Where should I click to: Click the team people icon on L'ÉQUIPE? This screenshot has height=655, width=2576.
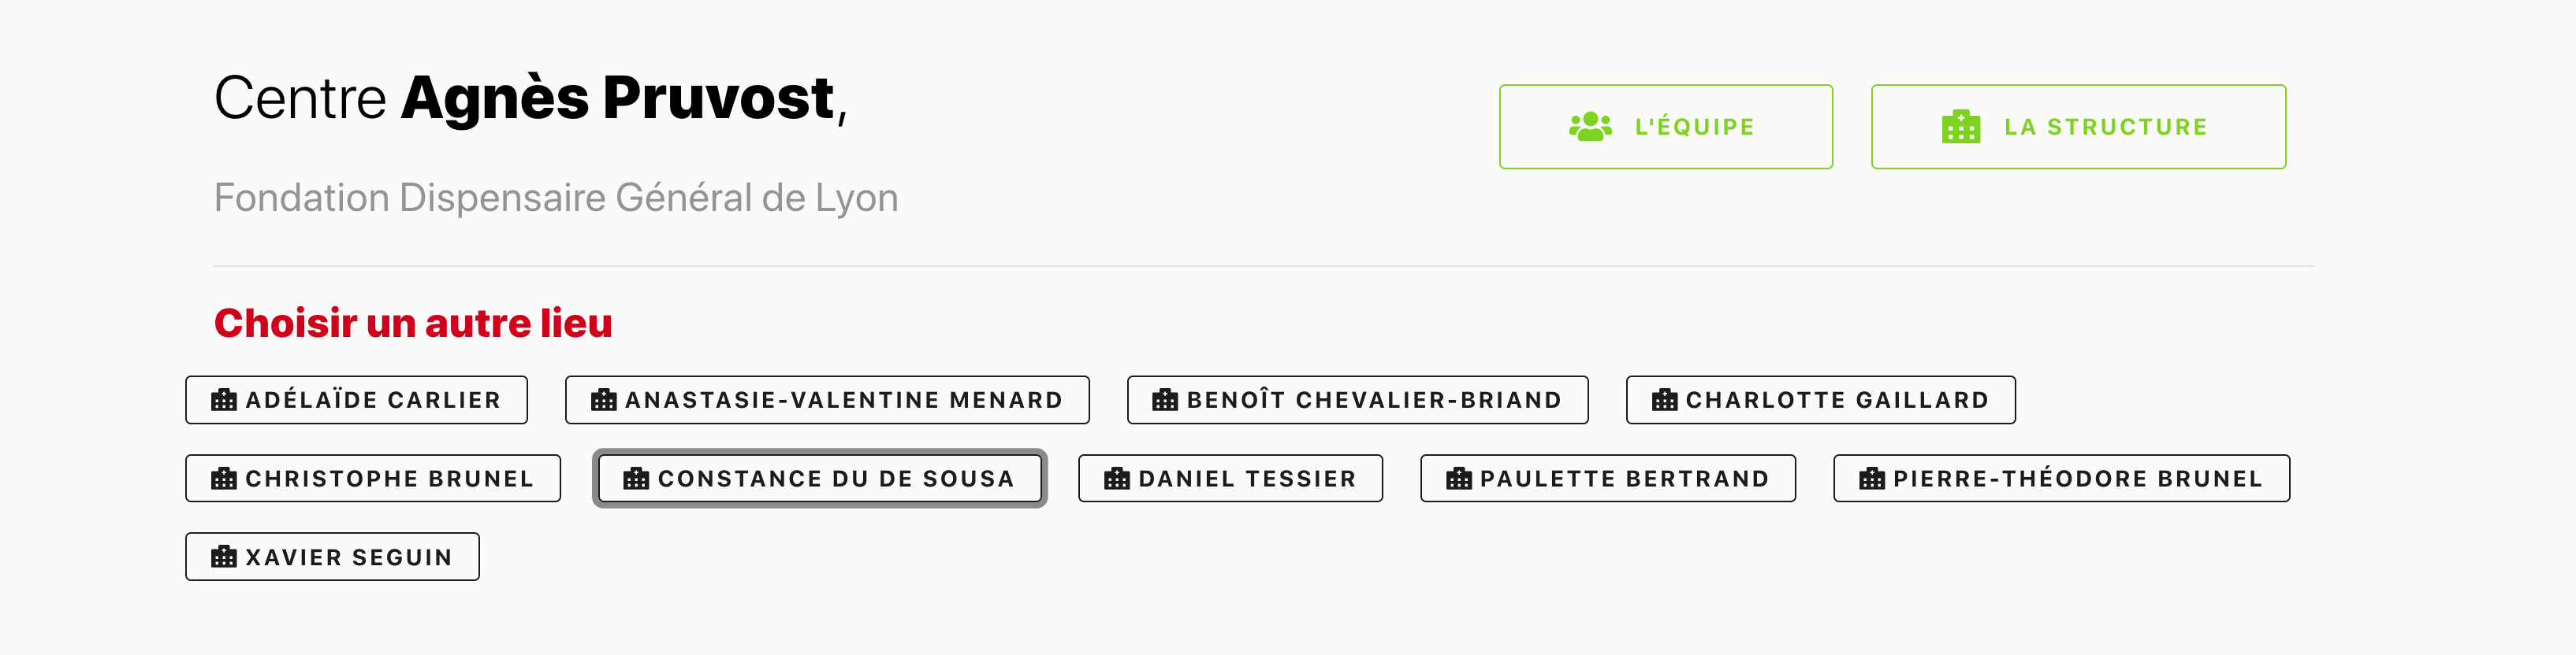click(x=1589, y=127)
